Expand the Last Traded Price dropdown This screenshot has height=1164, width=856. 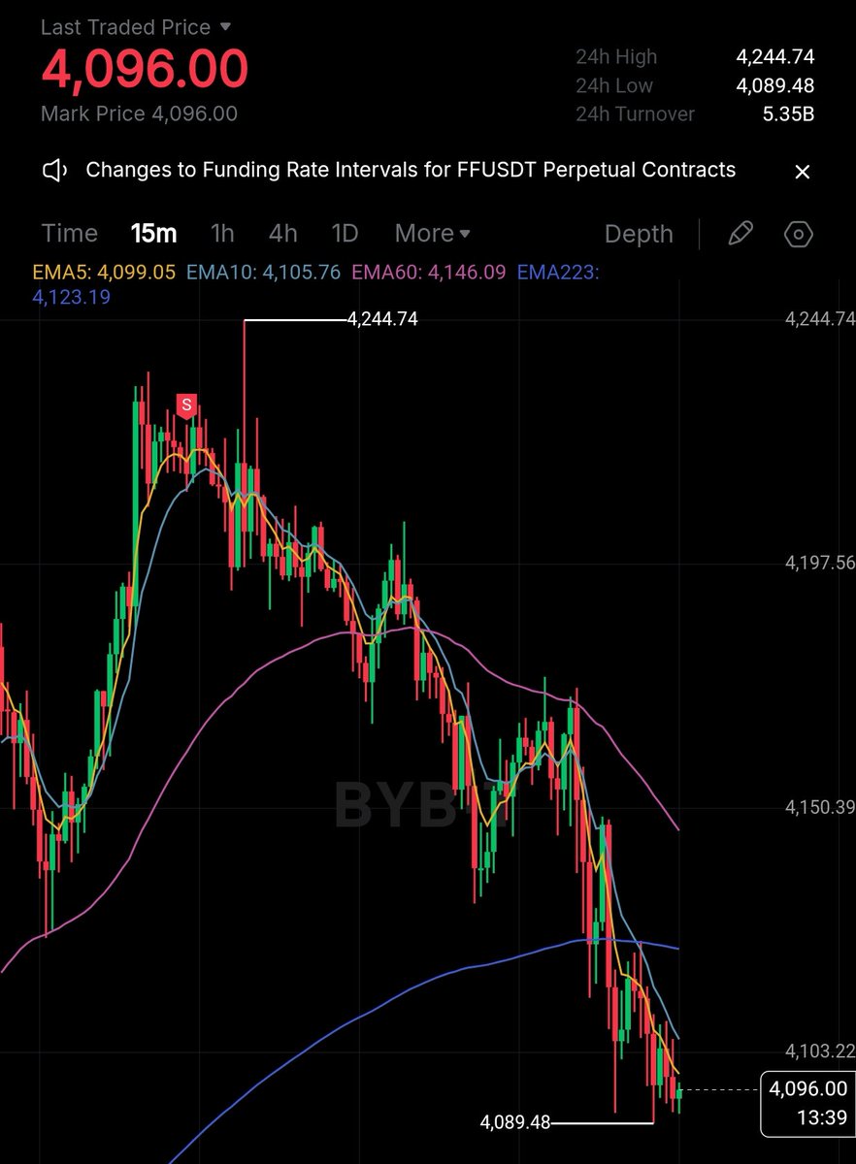click(131, 27)
